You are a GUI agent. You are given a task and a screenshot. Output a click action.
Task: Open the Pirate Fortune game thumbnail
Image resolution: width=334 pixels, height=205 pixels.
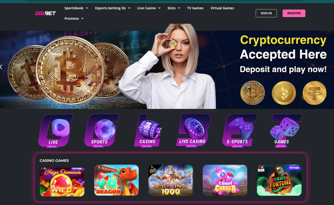pyautogui.click(x=279, y=180)
